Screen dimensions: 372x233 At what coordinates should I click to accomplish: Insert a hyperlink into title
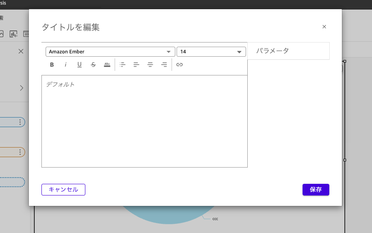pos(180,65)
